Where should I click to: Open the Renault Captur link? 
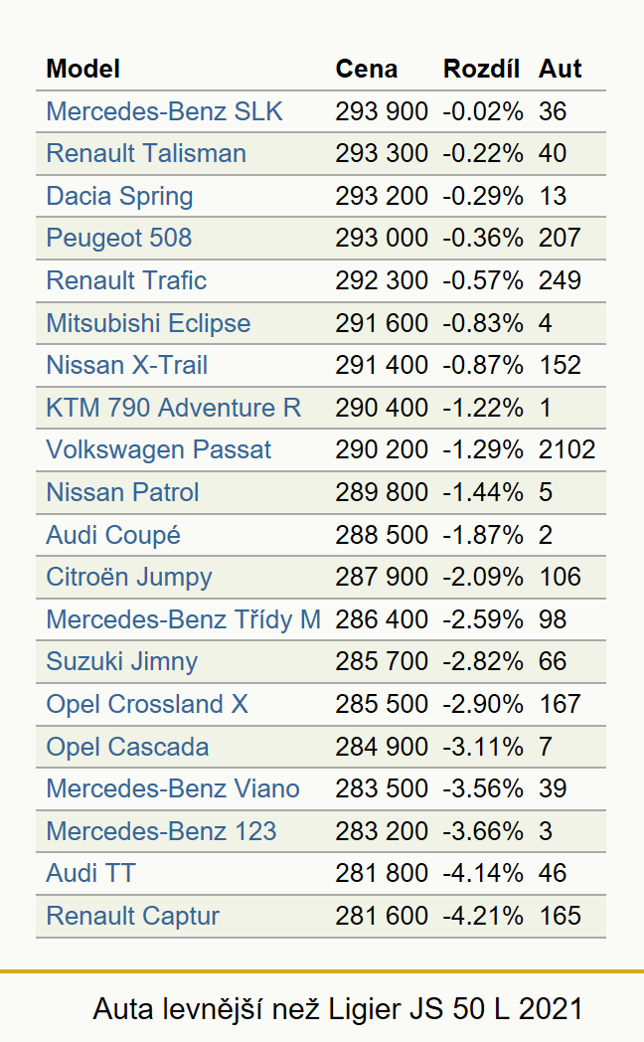tap(133, 916)
